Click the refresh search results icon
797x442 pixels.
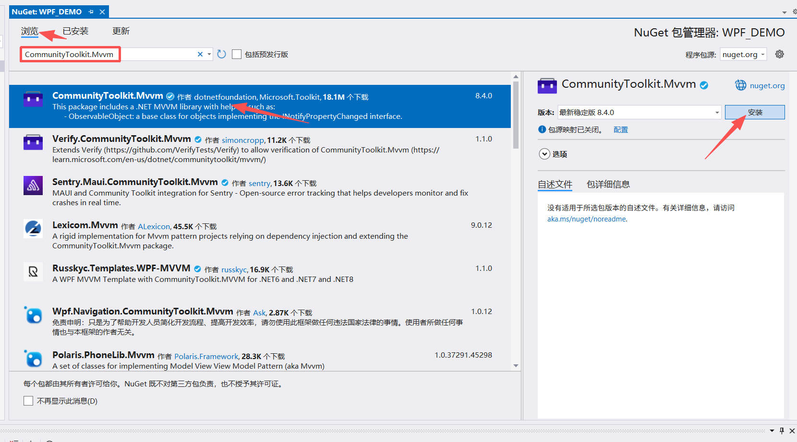[x=221, y=54]
